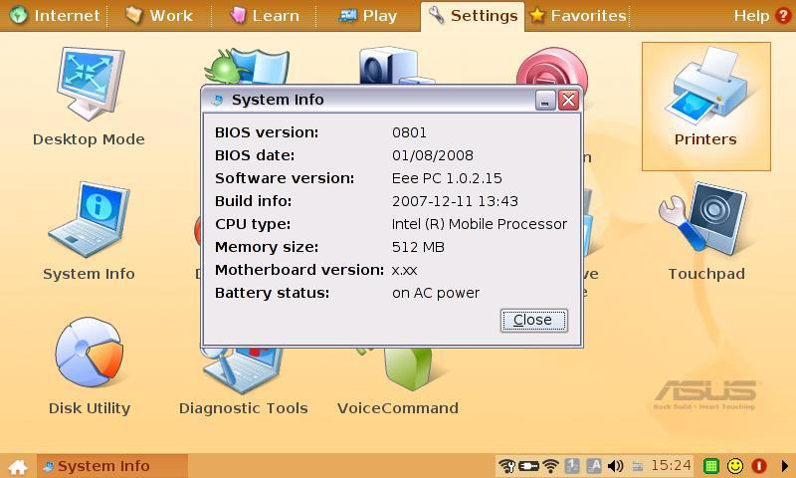The image size is (796, 478).
Task: Click the battery status 'on AC power'
Action: [x=436, y=293]
